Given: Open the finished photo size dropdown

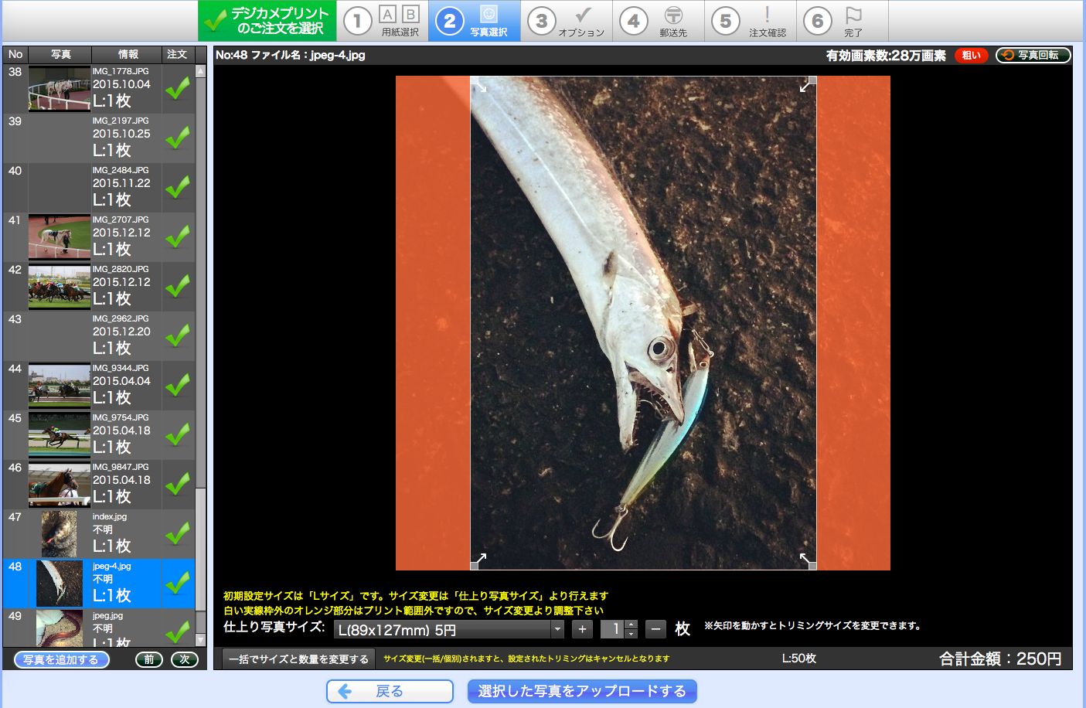Looking at the screenshot, I should click(x=449, y=630).
